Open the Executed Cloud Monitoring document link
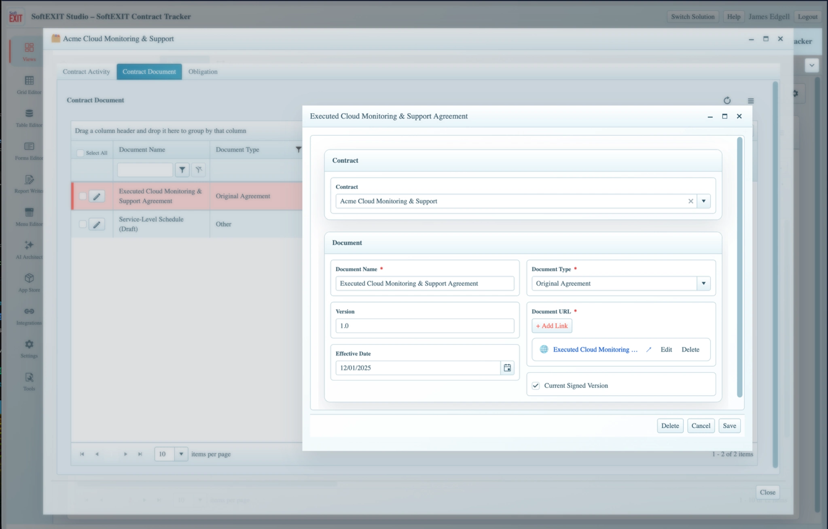This screenshot has height=529, width=828. coord(595,349)
